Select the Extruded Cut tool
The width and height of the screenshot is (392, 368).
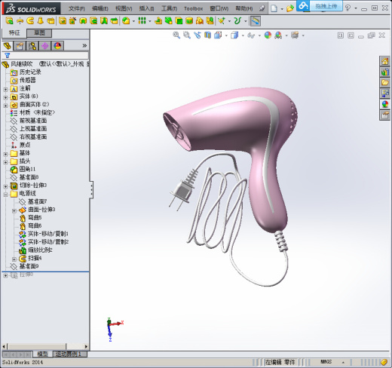[x=63, y=21]
